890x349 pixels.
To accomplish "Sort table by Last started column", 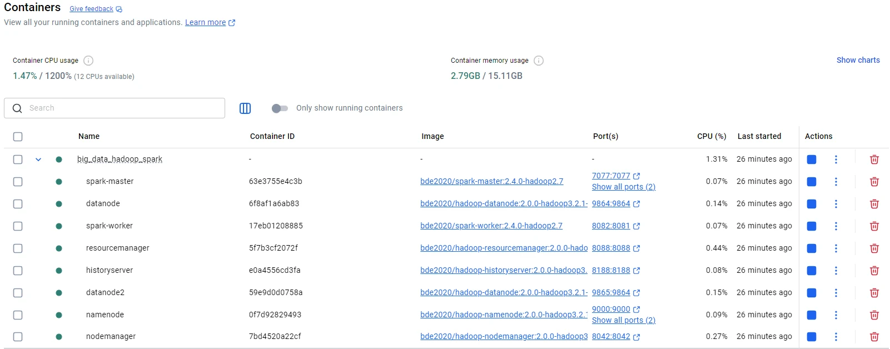I will pos(759,136).
